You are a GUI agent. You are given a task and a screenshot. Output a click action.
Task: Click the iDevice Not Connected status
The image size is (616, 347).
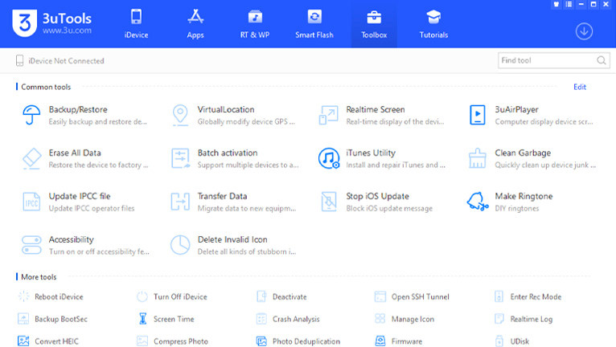pos(60,60)
